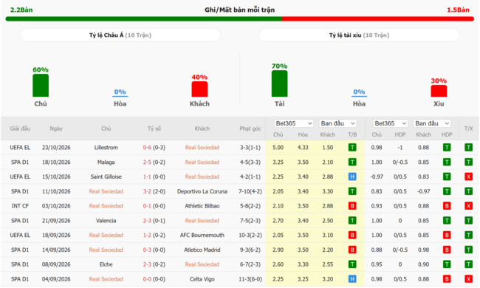Click corner stat 7-10(4-2)
Image resolution: width=480 pixels, height=288 pixels.
point(250,191)
